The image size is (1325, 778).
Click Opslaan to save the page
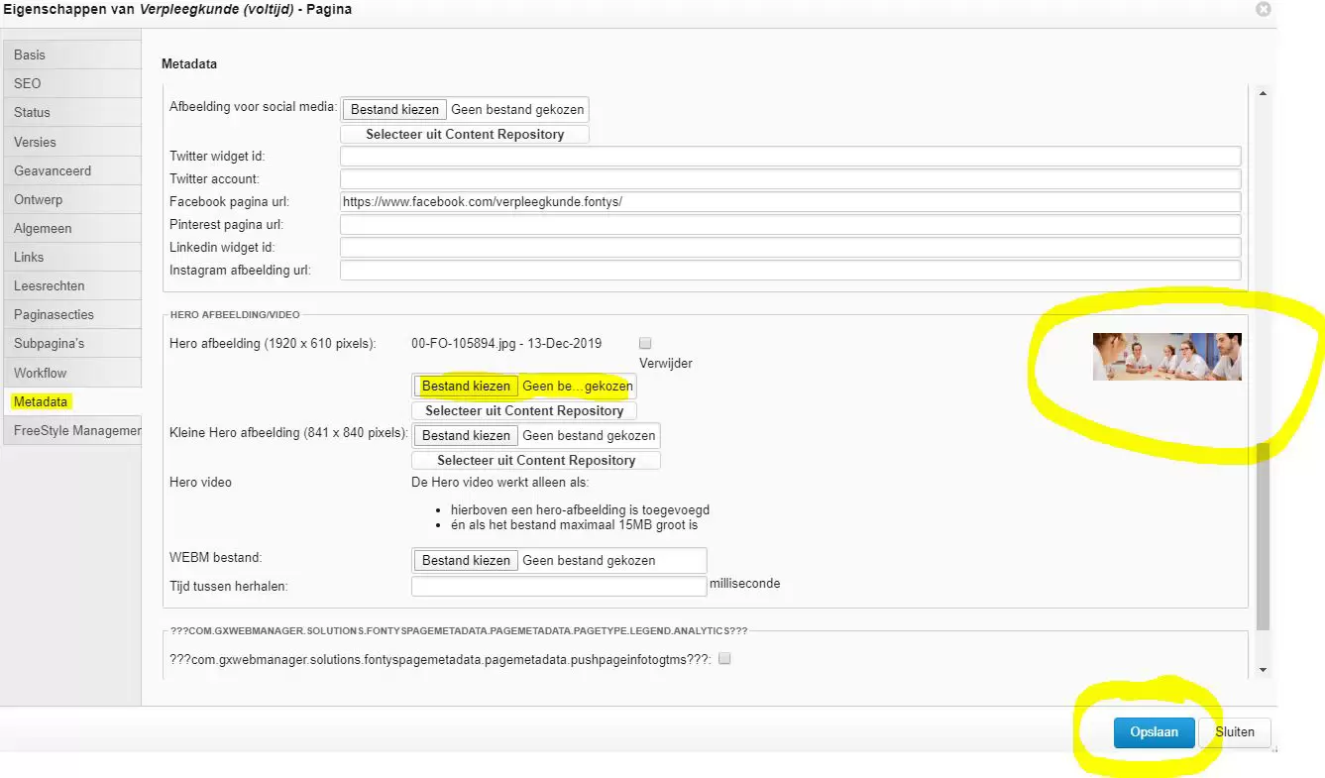click(x=1155, y=731)
